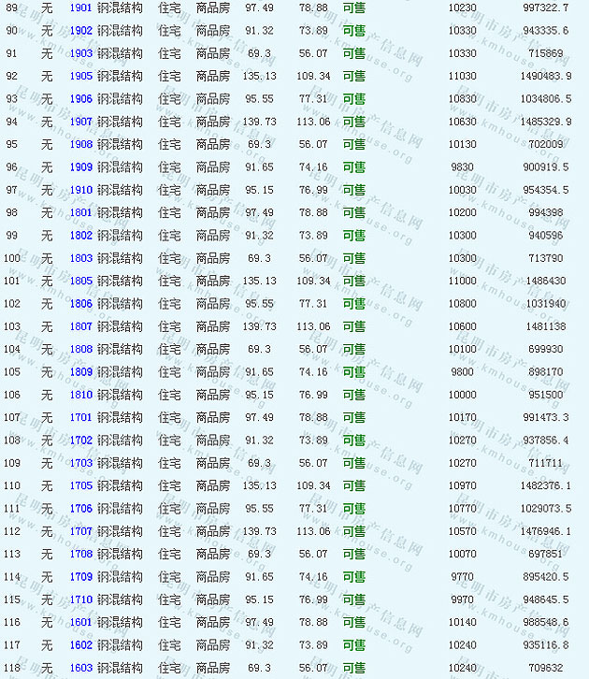The width and height of the screenshot is (589, 679).
Task: Click room number 1707
Action: 81,531
